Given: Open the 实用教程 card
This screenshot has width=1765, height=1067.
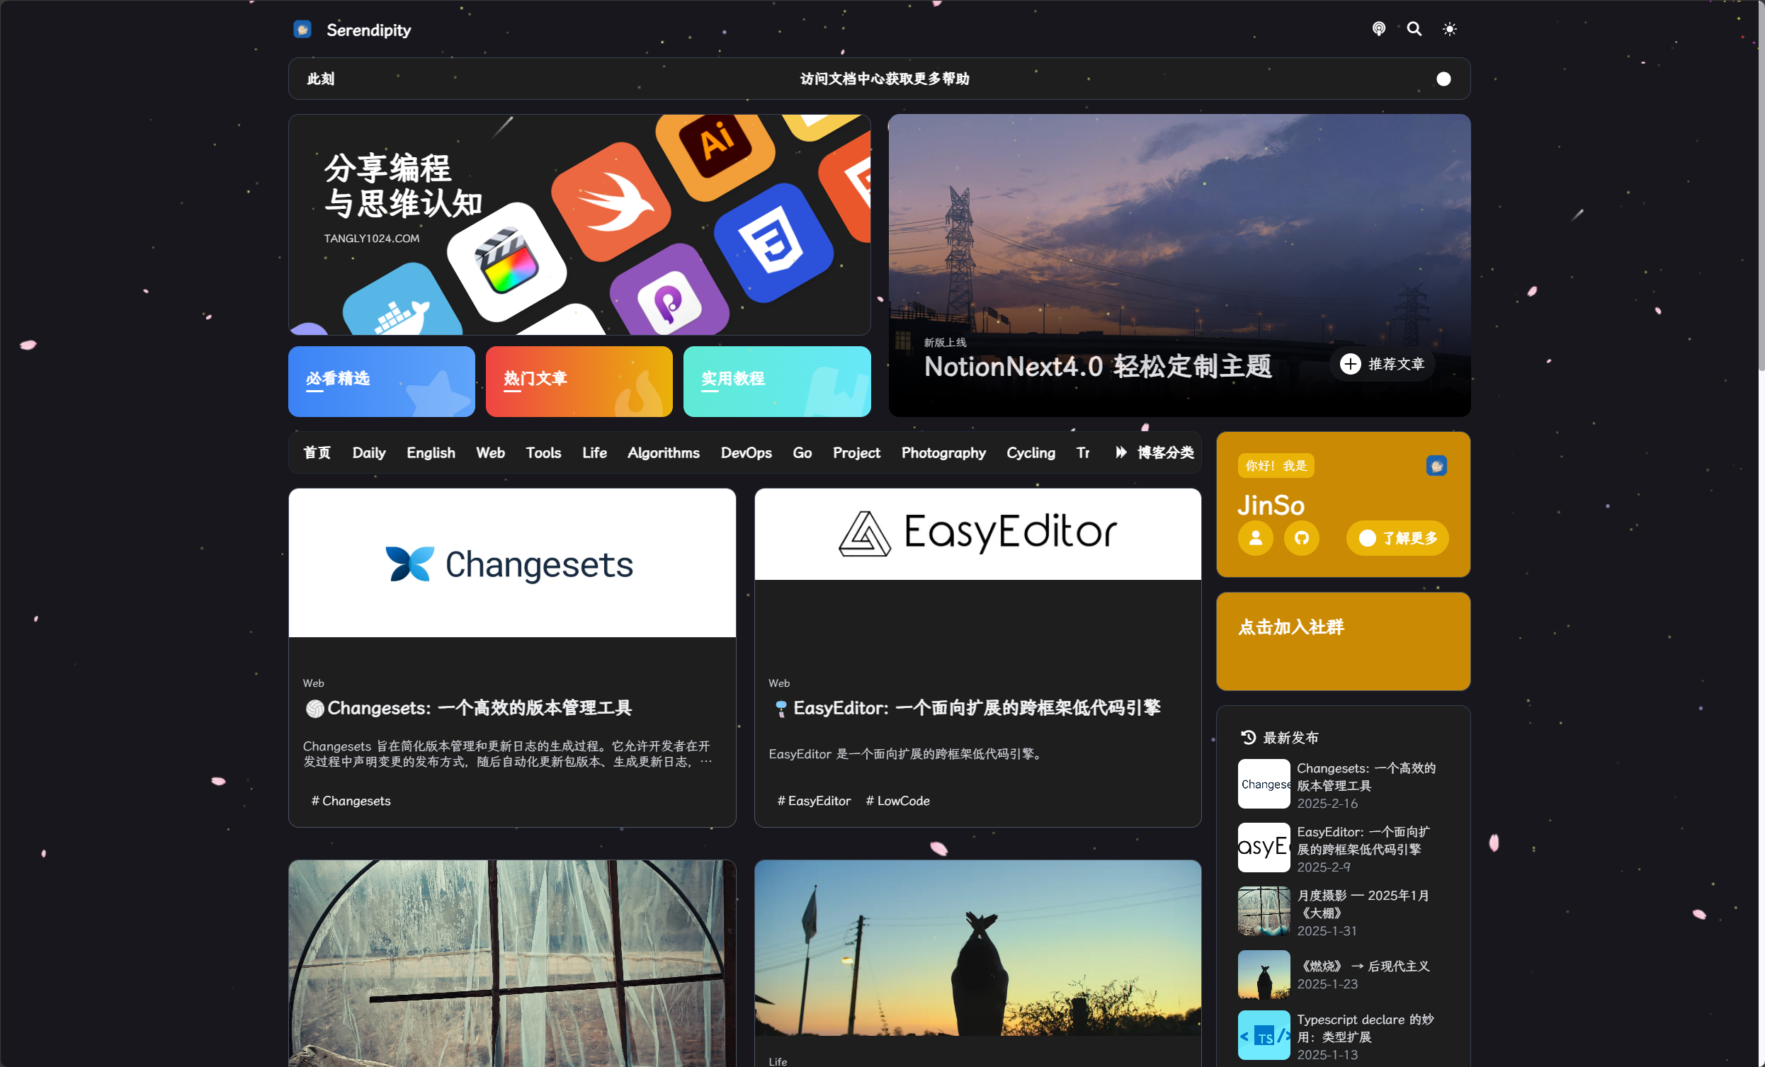Looking at the screenshot, I should coord(776,381).
